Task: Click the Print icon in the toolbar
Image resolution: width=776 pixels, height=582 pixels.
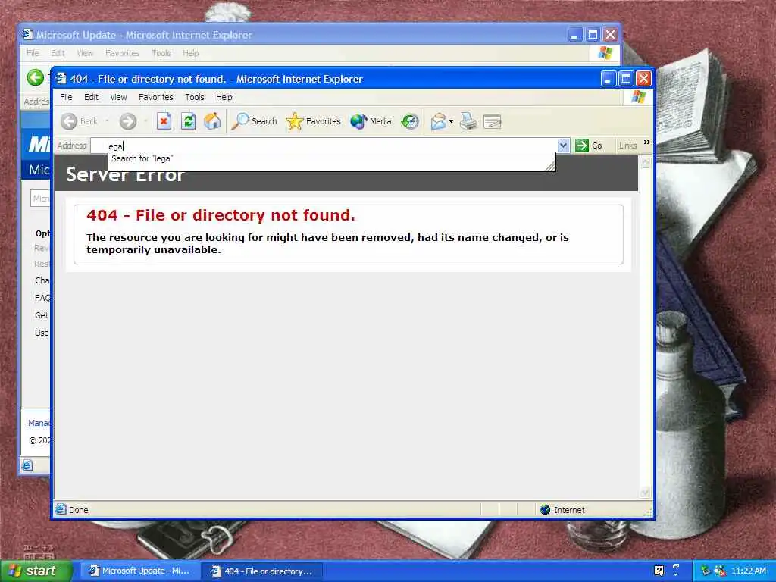Action: tap(468, 121)
